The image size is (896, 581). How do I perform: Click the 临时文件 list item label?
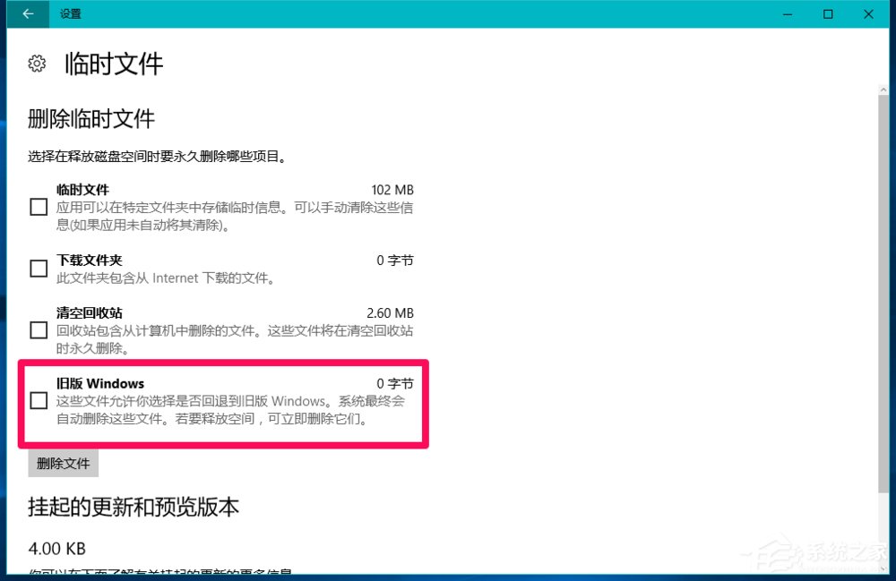(x=82, y=190)
